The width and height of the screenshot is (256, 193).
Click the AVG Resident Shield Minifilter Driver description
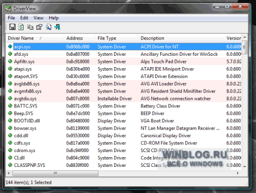coord(178,91)
